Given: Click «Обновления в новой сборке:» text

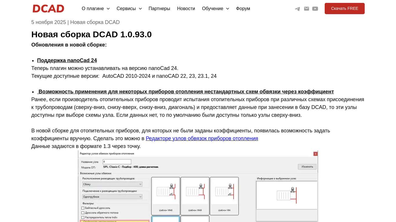Looking at the screenshot, I should click(69, 45).
